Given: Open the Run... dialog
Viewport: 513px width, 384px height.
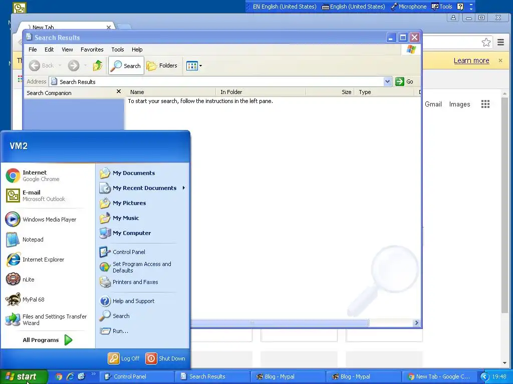Looking at the screenshot, I should pyautogui.click(x=114, y=331).
